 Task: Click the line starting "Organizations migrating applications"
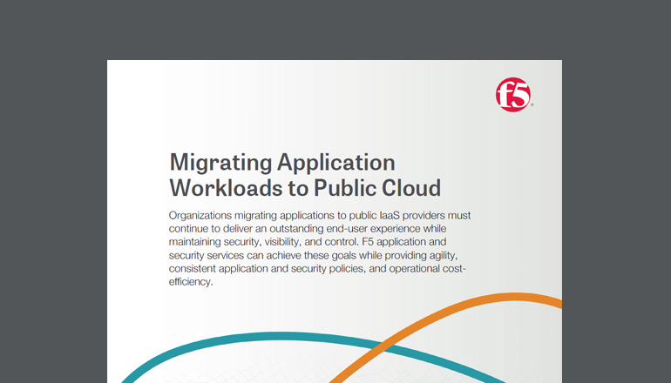coord(320,215)
